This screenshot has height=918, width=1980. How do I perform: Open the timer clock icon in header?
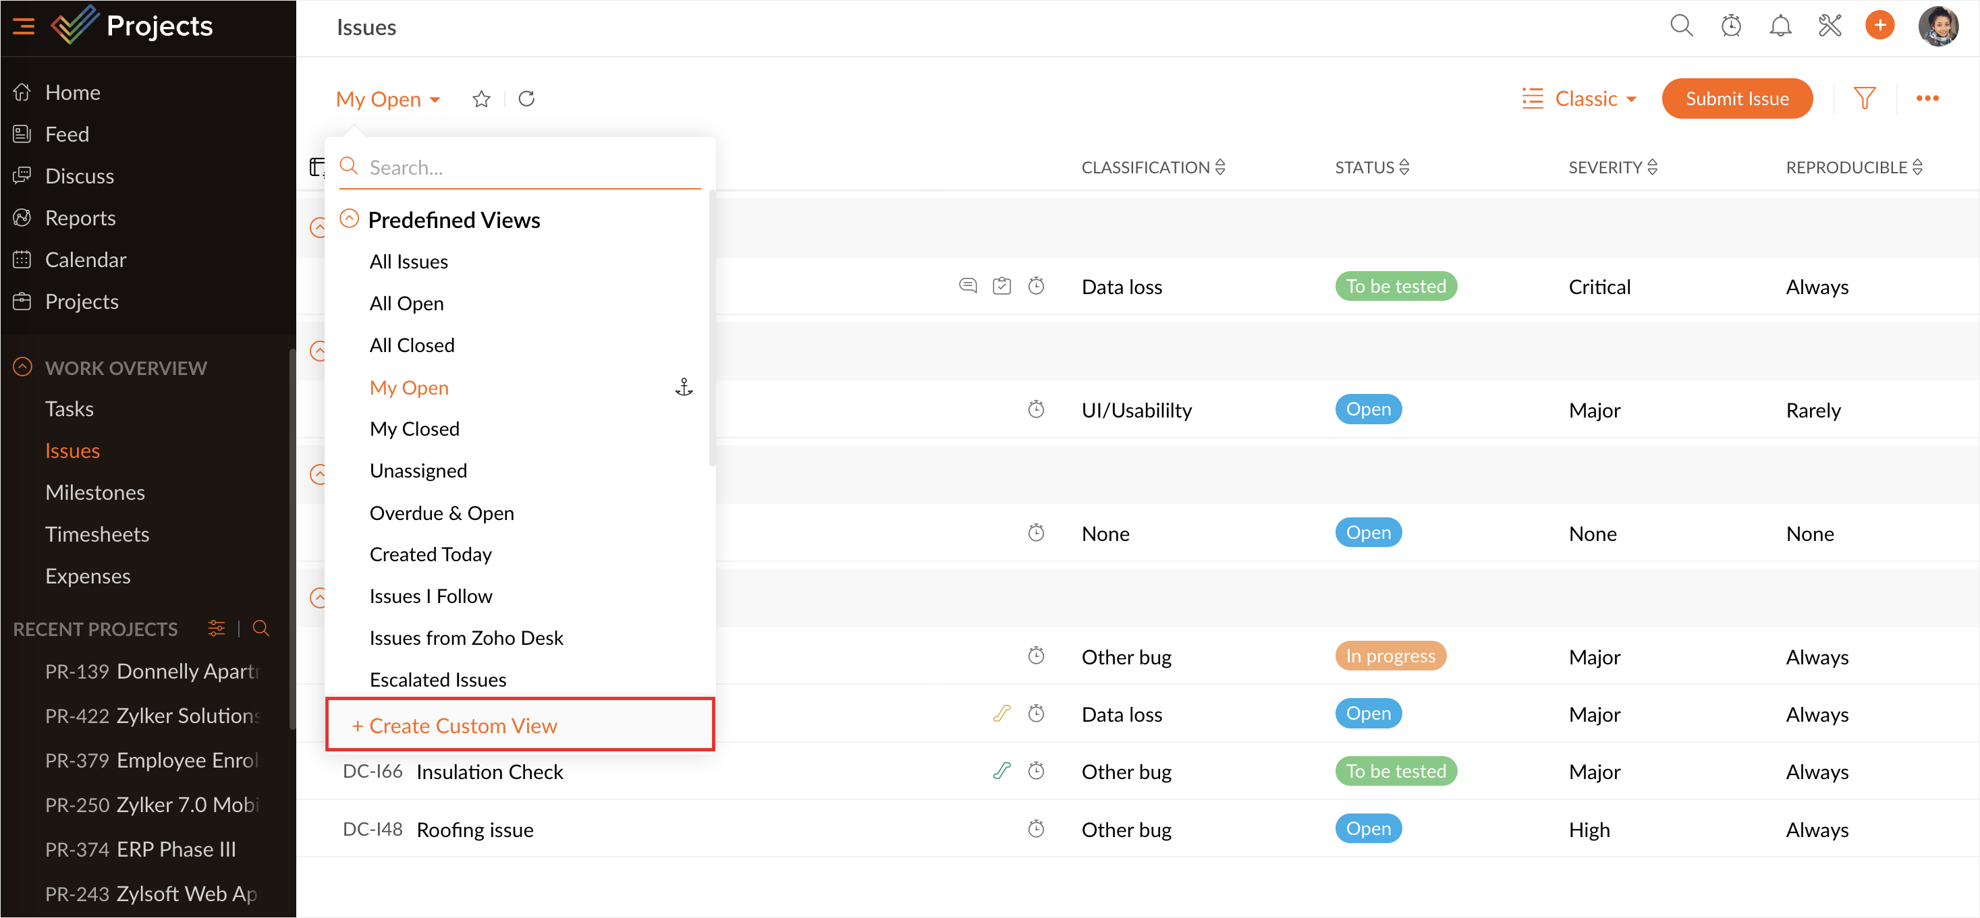tap(1730, 26)
